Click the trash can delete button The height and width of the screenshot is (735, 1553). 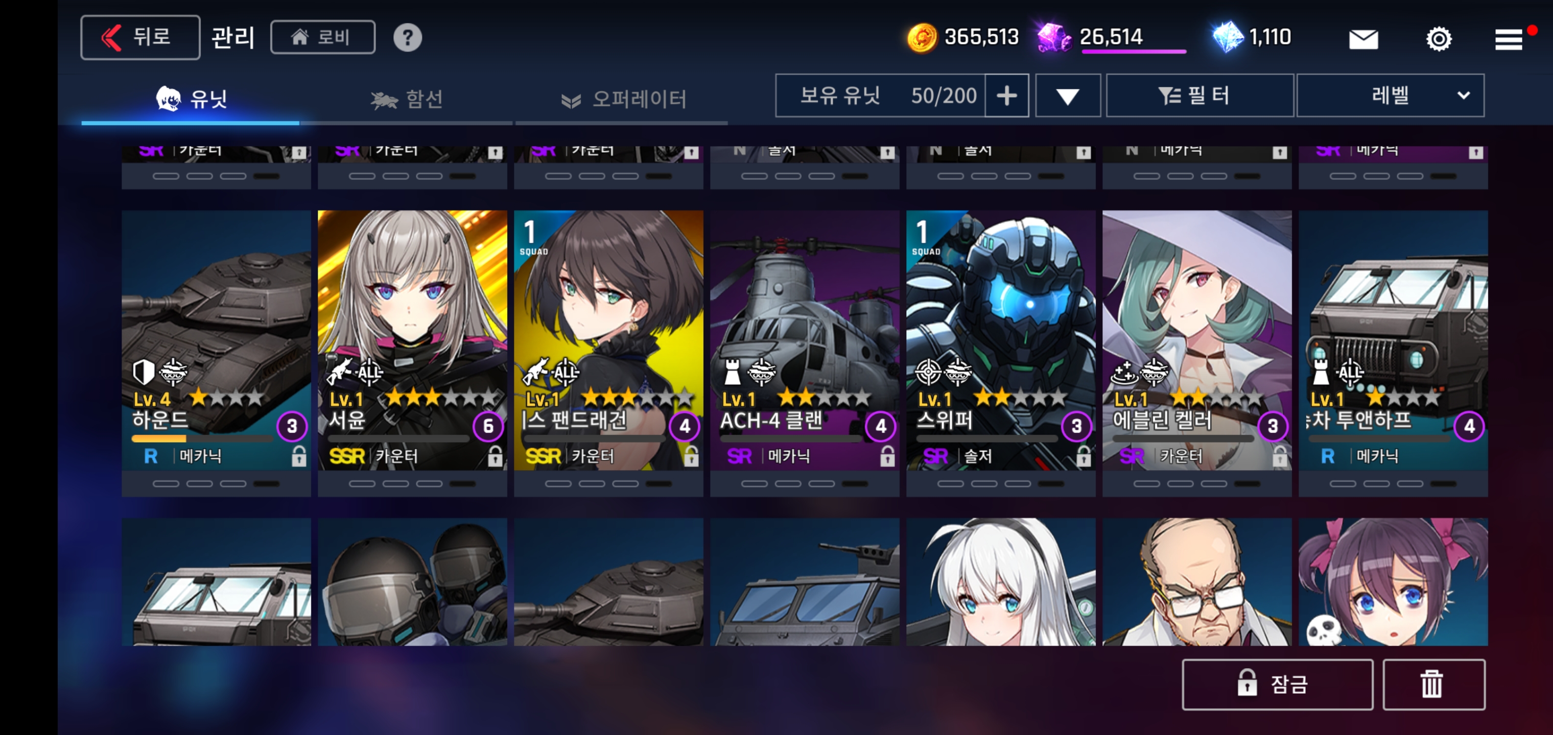1433,684
